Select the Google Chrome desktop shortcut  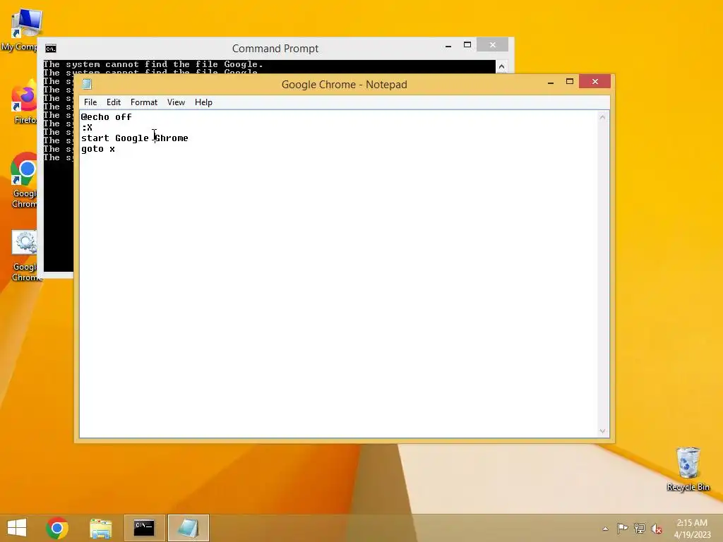click(x=24, y=181)
